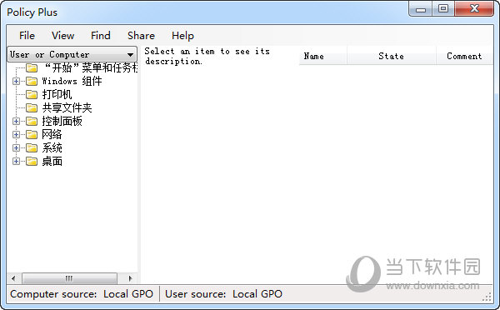The width and height of the screenshot is (500, 310).
Task: Expand the 控制面板 tree node
Action: [16, 122]
